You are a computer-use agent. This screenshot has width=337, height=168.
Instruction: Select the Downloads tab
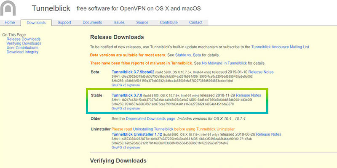pyautogui.click(x=36, y=23)
